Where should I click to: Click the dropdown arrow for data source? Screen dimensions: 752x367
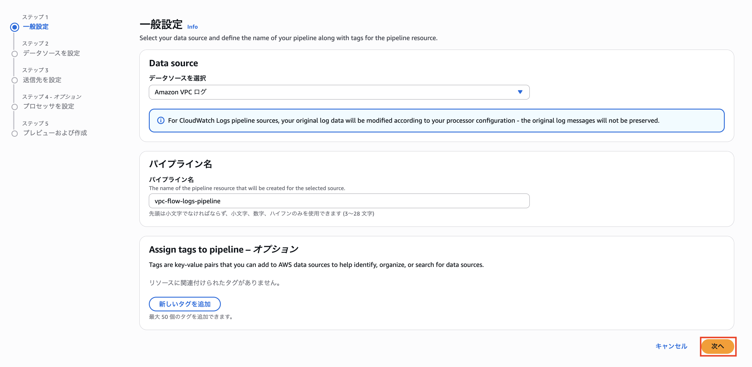coord(520,92)
